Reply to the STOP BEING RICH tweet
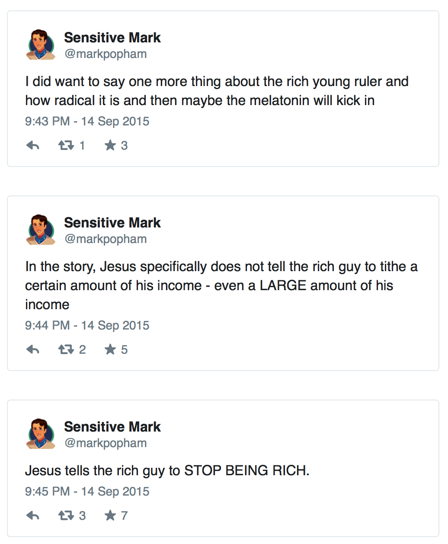This screenshot has width=448, height=544. pyautogui.click(x=33, y=516)
